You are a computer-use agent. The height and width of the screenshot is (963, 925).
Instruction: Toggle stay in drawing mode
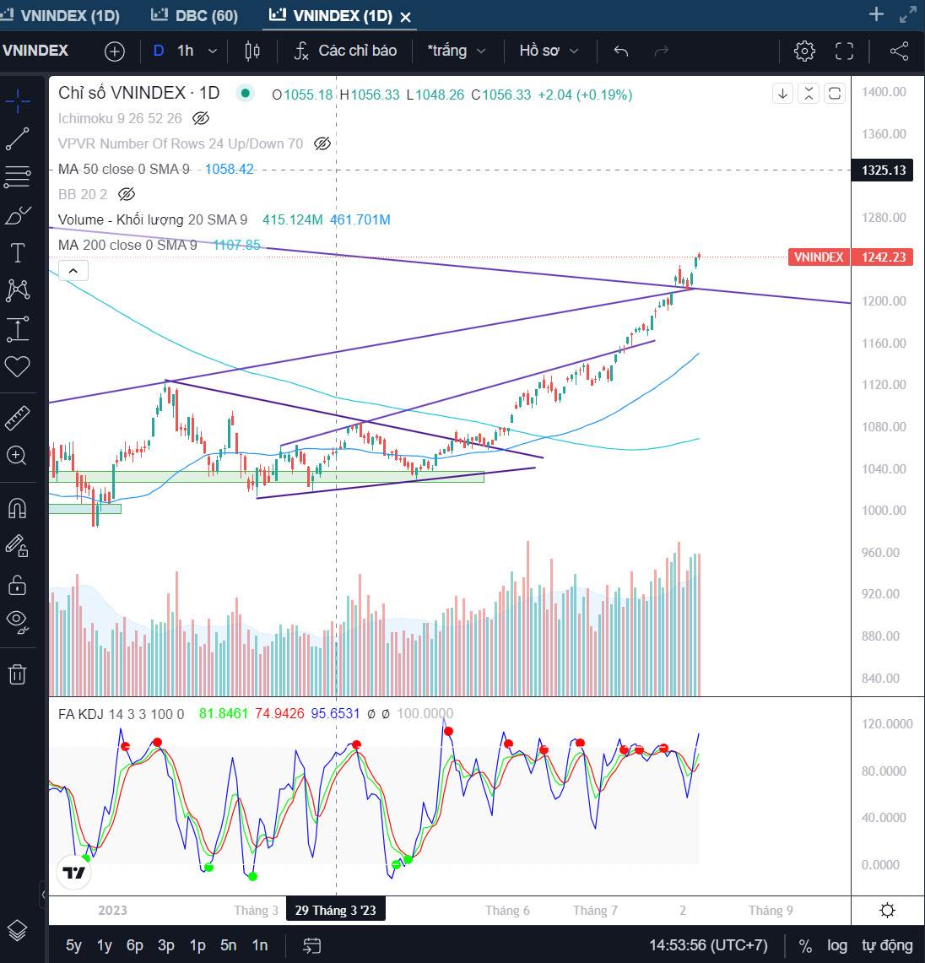pyautogui.click(x=18, y=546)
